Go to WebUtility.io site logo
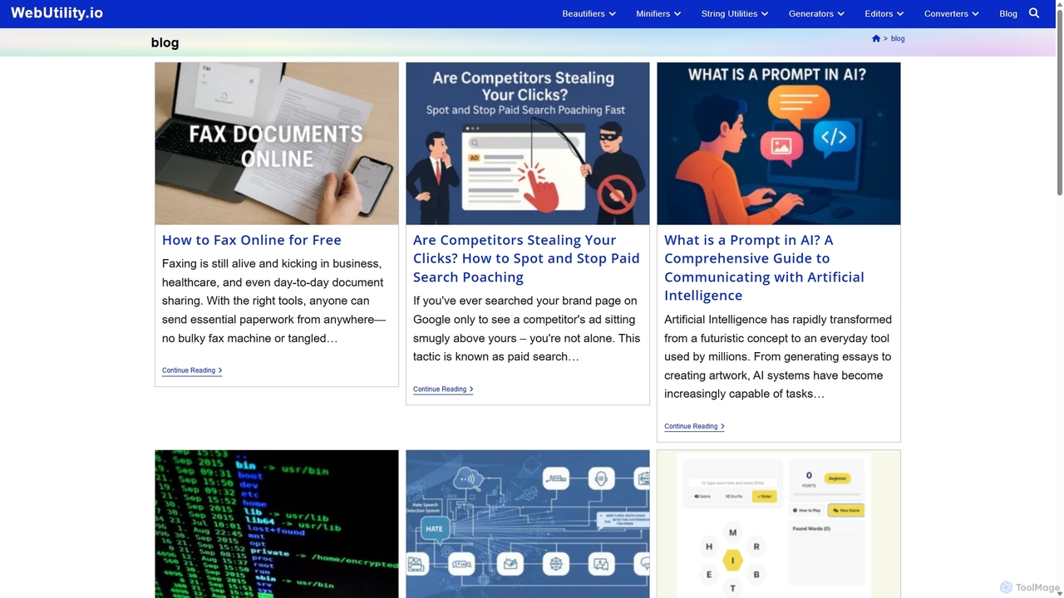Viewport: 1064px width, 598px height. pyautogui.click(x=57, y=13)
